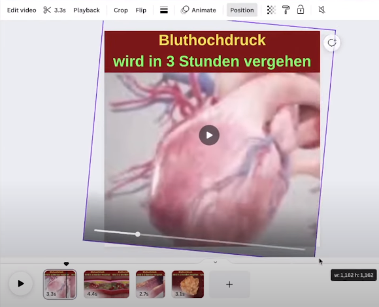Click the video progress slider knob
The width and height of the screenshot is (379, 307).
(138, 234)
